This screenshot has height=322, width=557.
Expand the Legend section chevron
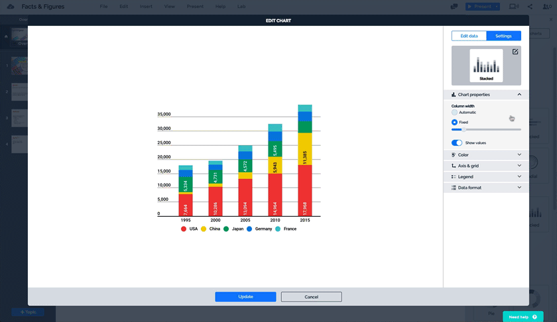pyautogui.click(x=519, y=177)
